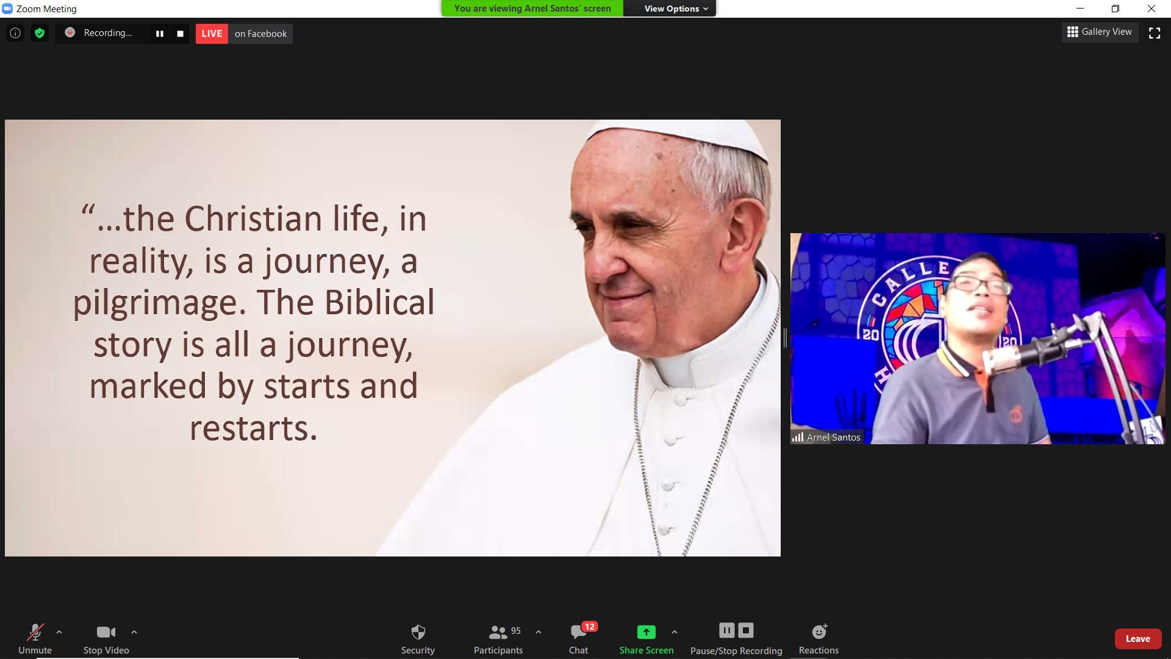The height and width of the screenshot is (659, 1171).
Task: Expand participants options arrow
Action: pyautogui.click(x=539, y=632)
